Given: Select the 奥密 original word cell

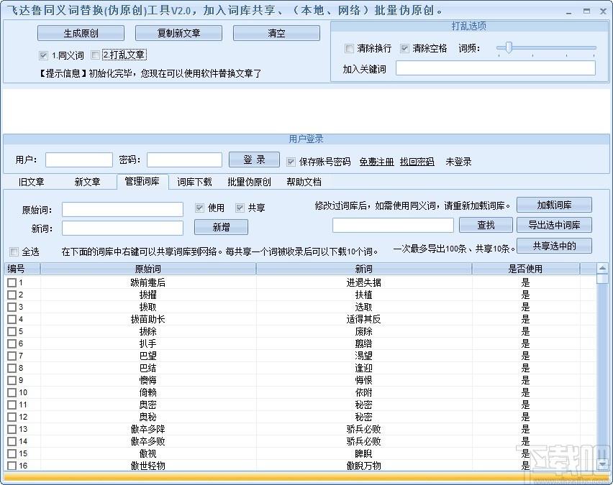Looking at the screenshot, I should coord(147,405).
